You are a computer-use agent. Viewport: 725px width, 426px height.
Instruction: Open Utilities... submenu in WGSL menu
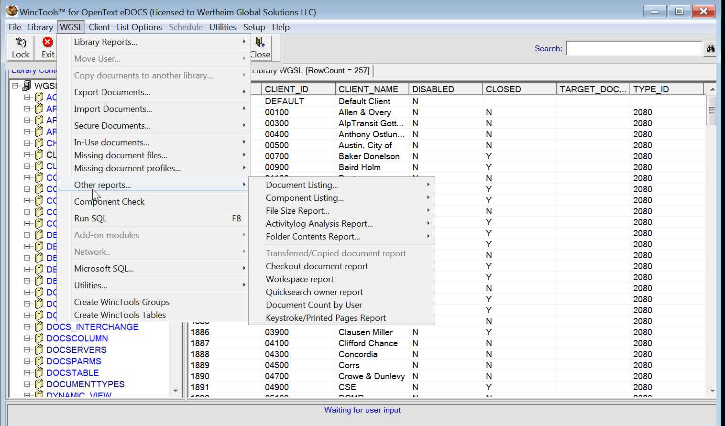click(x=154, y=285)
